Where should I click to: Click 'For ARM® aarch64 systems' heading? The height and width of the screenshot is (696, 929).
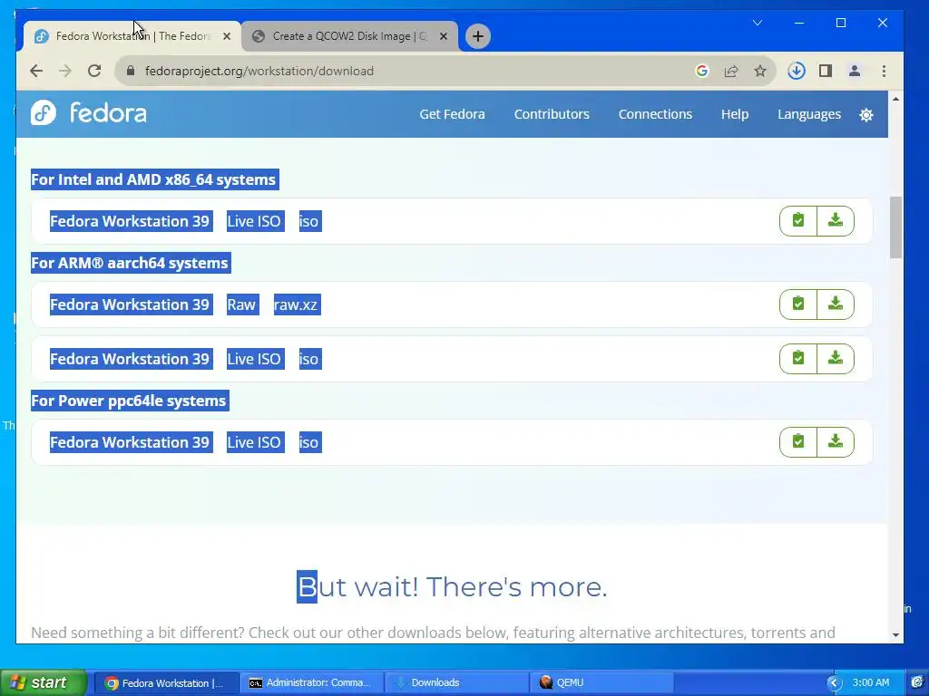131,263
